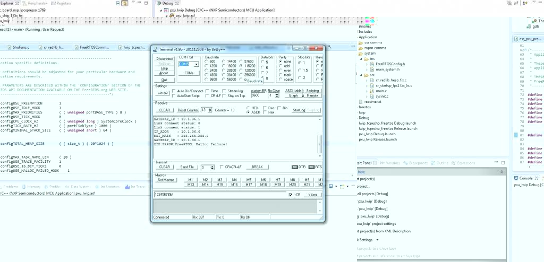Quit the Terminal application
This screenshot has height=262, width=544.
pos(164,80)
